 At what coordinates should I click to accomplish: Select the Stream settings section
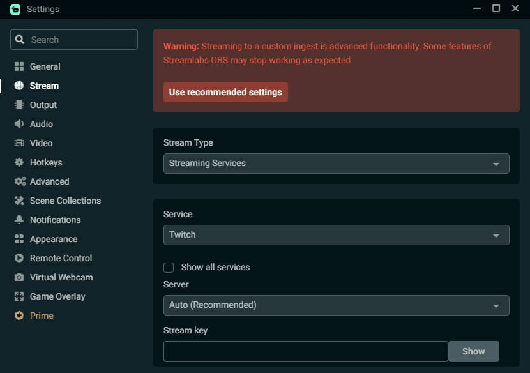42,86
